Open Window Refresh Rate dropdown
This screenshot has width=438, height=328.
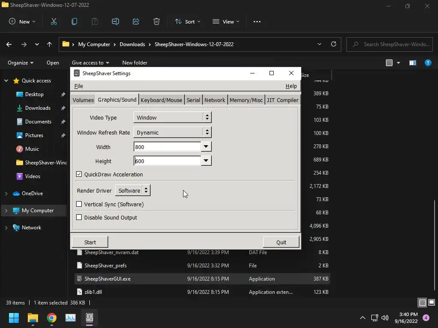pos(172,132)
